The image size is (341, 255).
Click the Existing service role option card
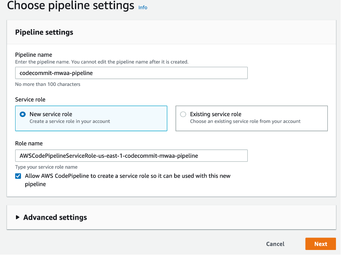pos(251,118)
